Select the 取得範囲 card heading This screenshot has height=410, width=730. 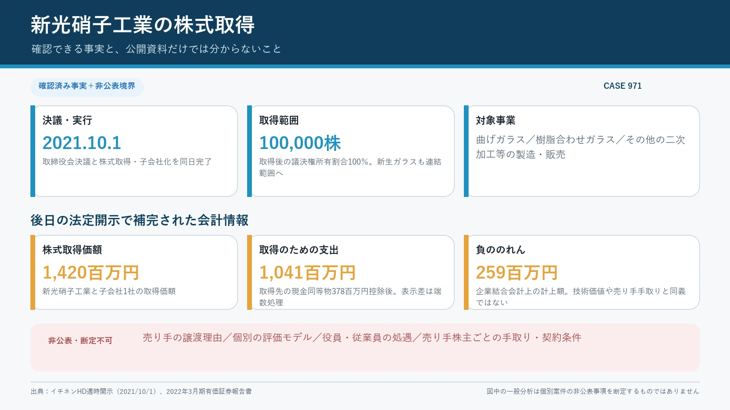[x=279, y=121]
